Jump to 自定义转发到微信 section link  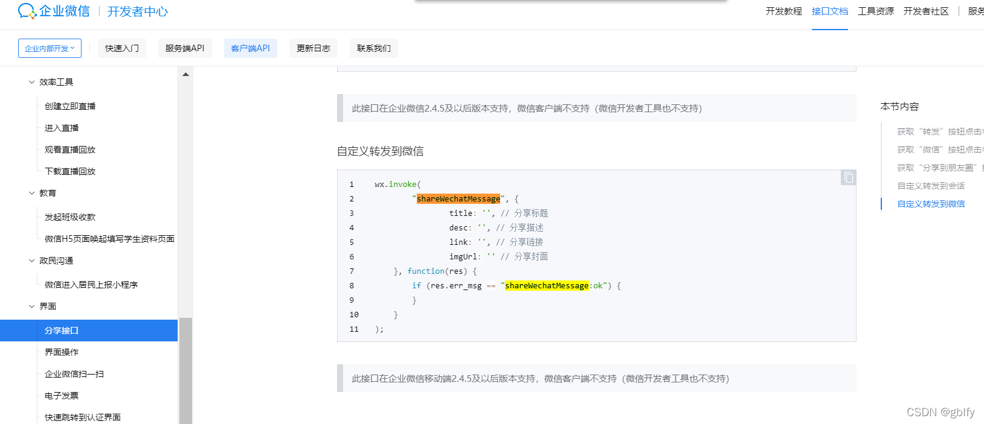point(931,204)
